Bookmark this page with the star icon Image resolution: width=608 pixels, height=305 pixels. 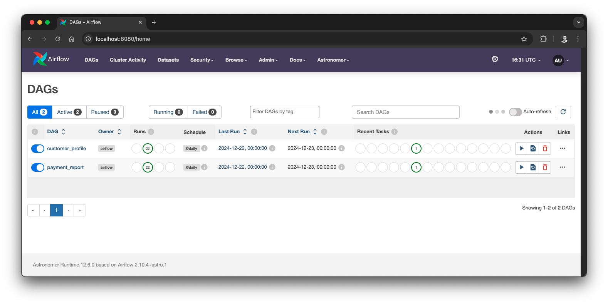[524, 39]
